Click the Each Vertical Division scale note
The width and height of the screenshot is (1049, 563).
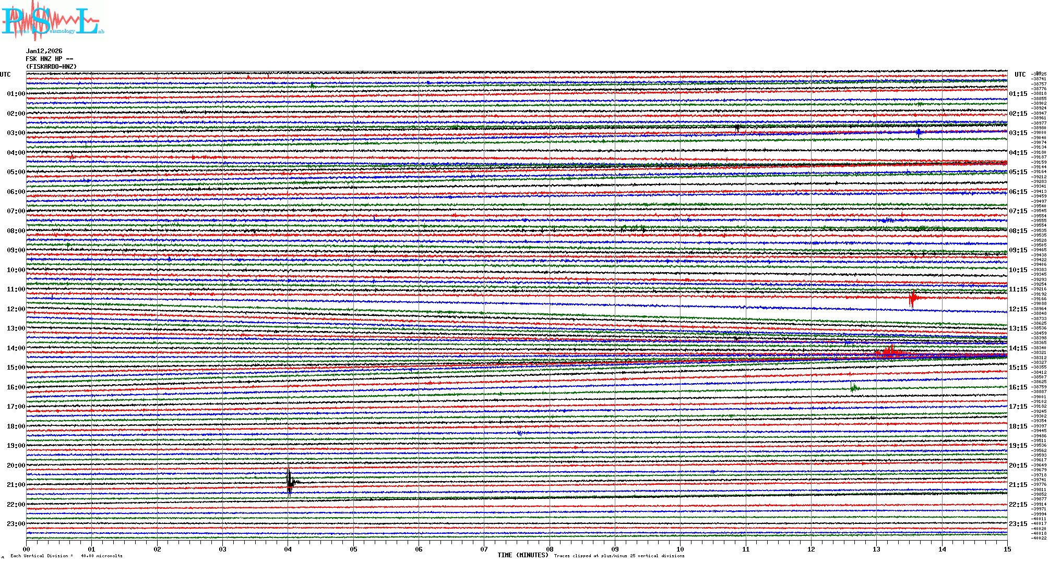[66, 556]
